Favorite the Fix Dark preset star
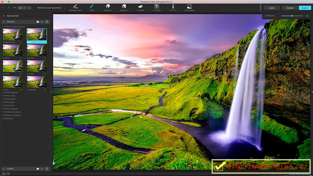Screen dimensions: 313x176 tap(21, 74)
